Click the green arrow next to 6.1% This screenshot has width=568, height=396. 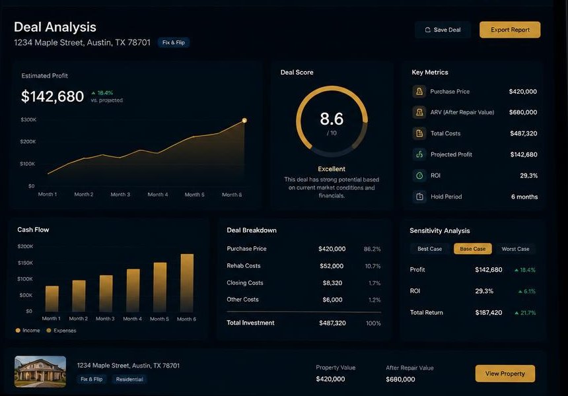(520, 291)
